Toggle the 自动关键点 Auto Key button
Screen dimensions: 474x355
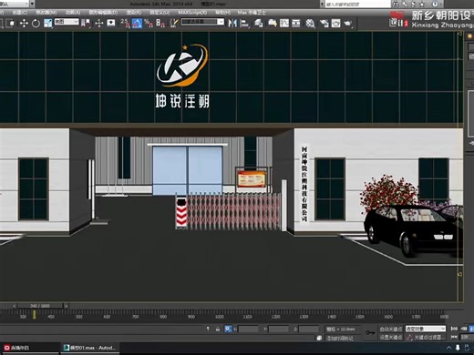click(391, 329)
